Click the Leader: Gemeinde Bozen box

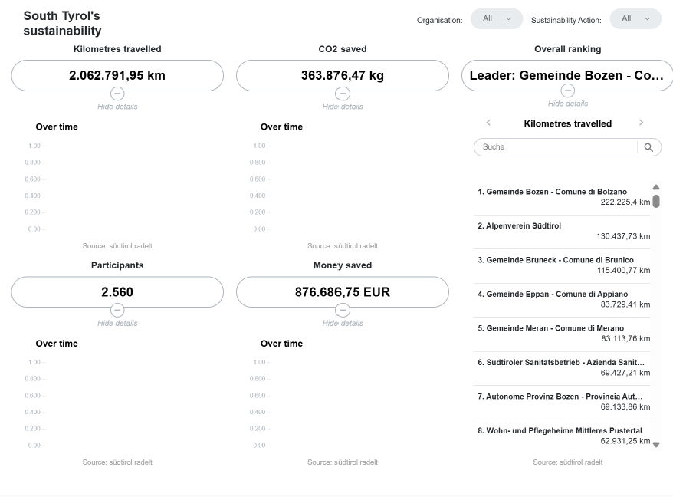tap(567, 76)
